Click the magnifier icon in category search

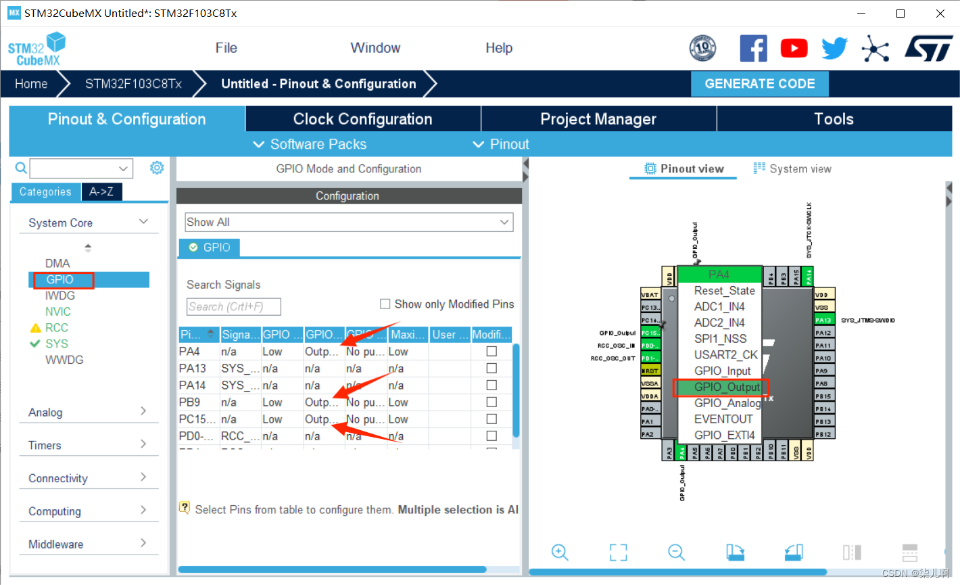(21, 168)
